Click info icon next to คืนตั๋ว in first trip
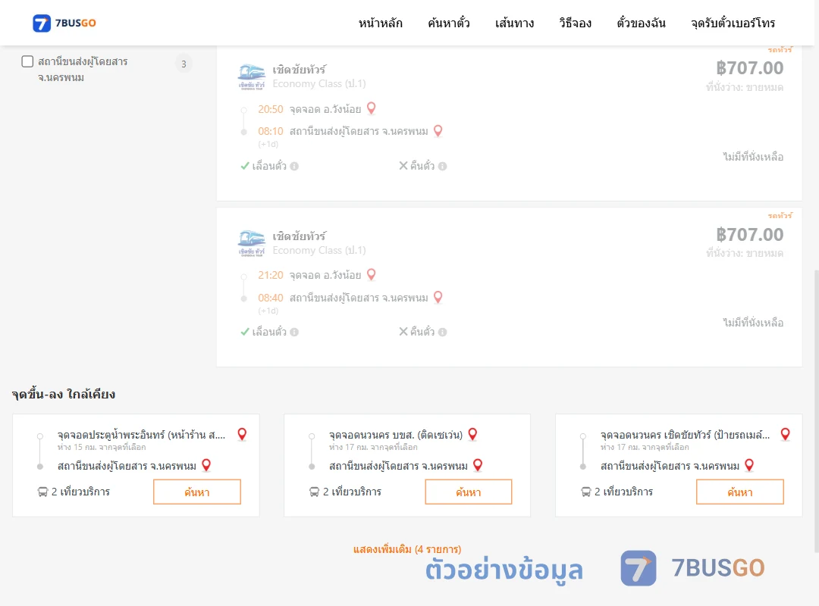The width and height of the screenshot is (819, 606). 442,166
